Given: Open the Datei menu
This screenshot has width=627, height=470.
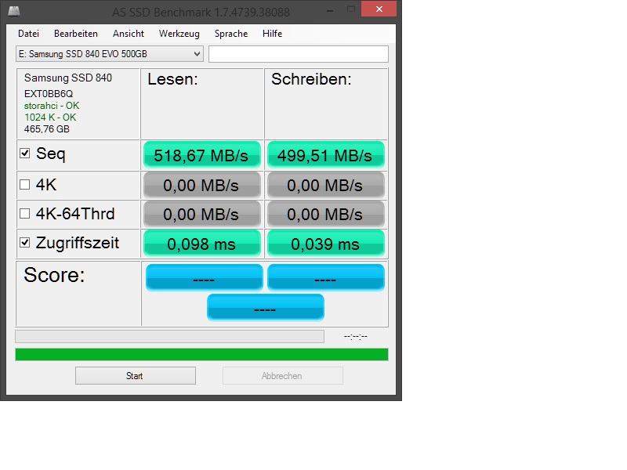Looking at the screenshot, I should [28, 34].
